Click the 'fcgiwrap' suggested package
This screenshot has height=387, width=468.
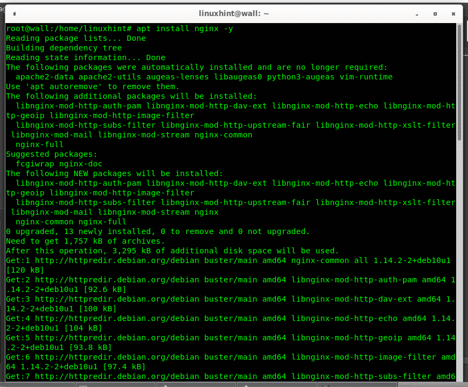[35, 164]
